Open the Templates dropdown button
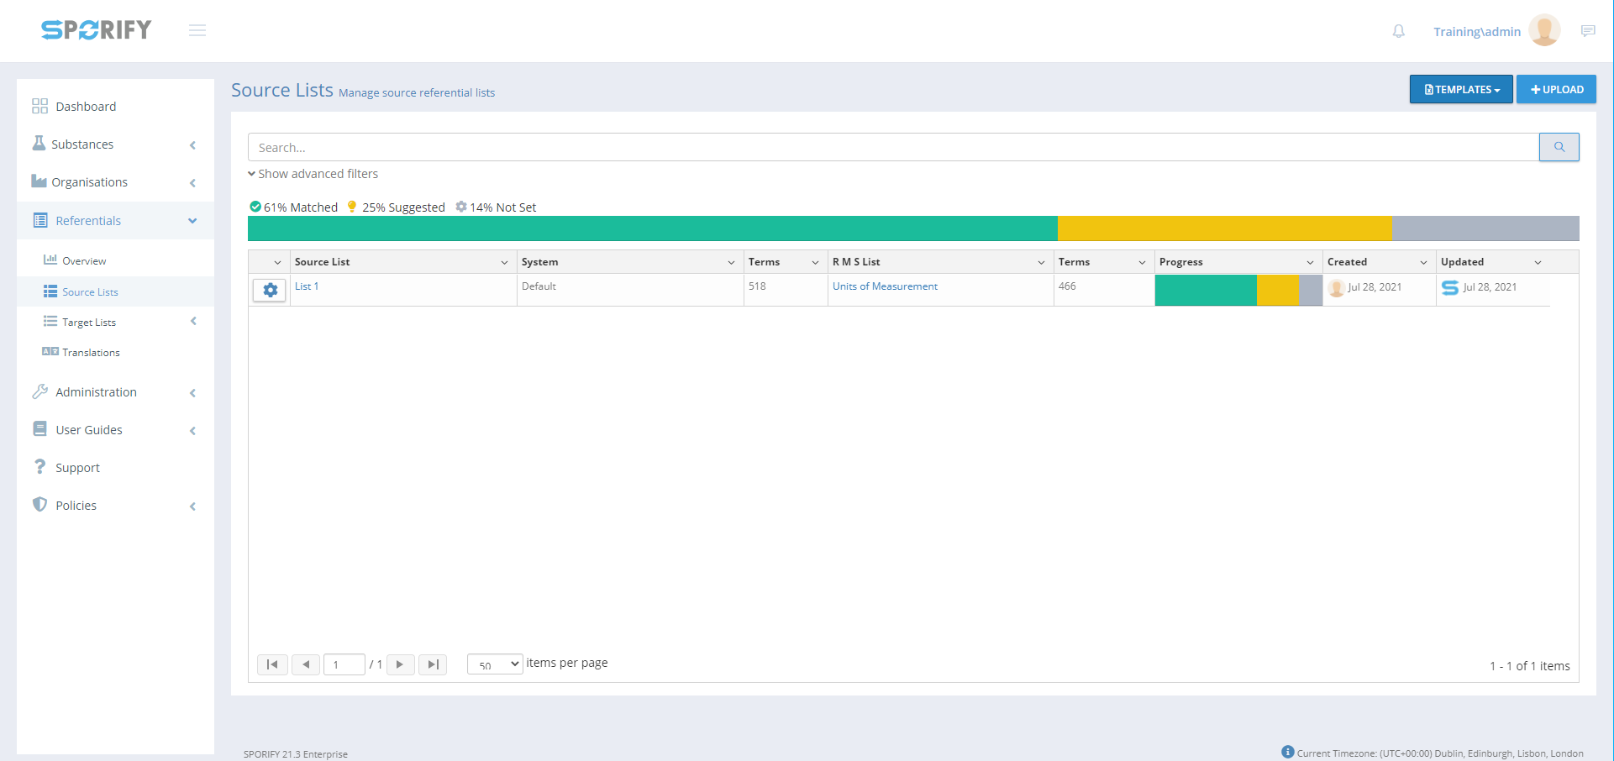 pyautogui.click(x=1460, y=89)
